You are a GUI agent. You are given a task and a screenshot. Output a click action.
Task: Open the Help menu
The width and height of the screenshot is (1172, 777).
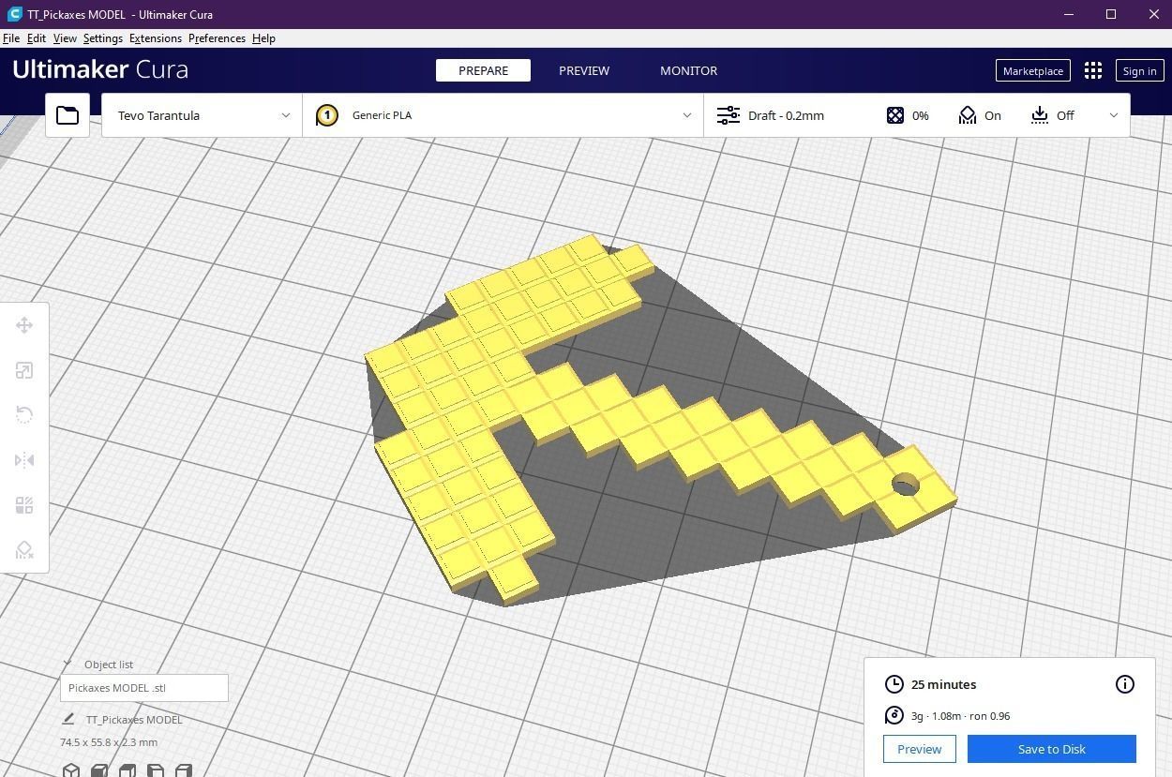click(263, 38)
